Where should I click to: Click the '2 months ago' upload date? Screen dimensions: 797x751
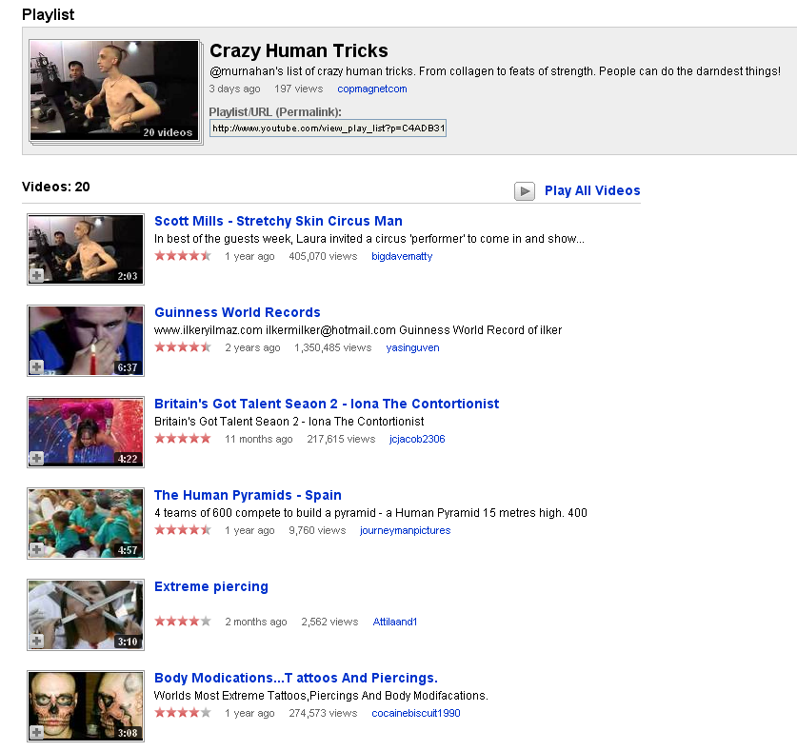[x=256, y=622]
